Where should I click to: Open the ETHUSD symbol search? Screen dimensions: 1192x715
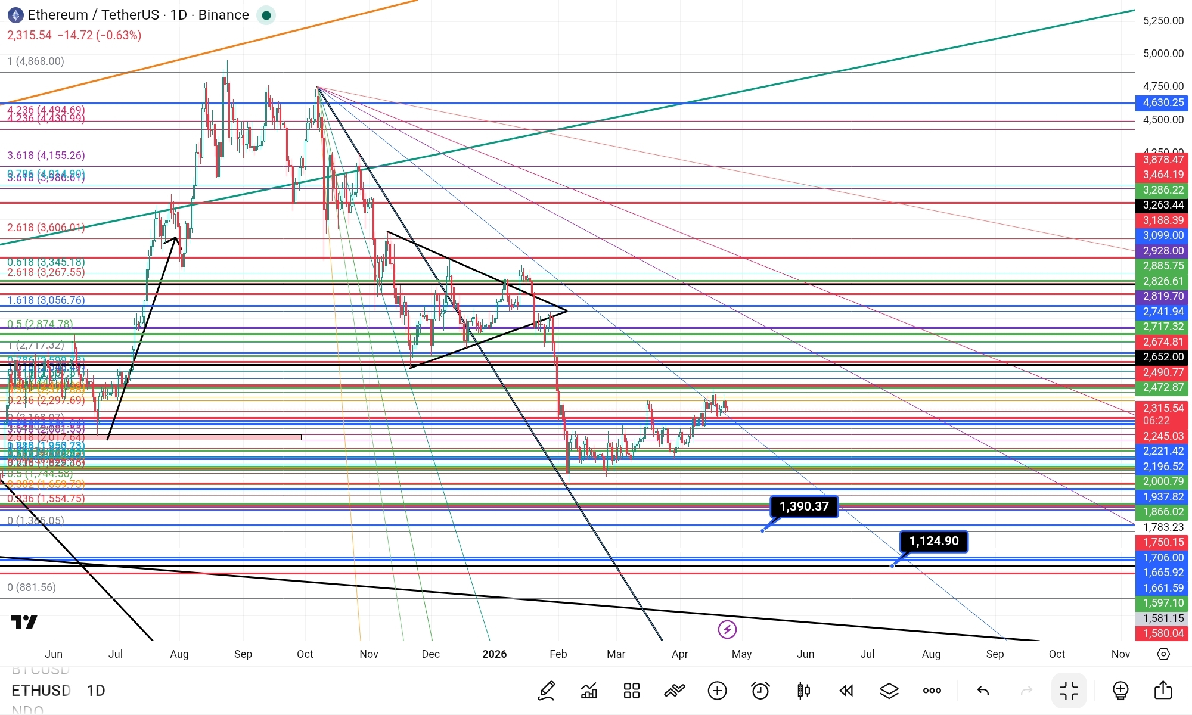(x=41, y=691)
